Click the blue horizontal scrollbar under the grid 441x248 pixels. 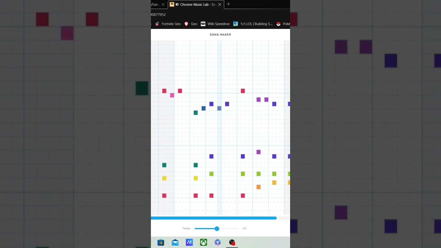tap(214, 218)
